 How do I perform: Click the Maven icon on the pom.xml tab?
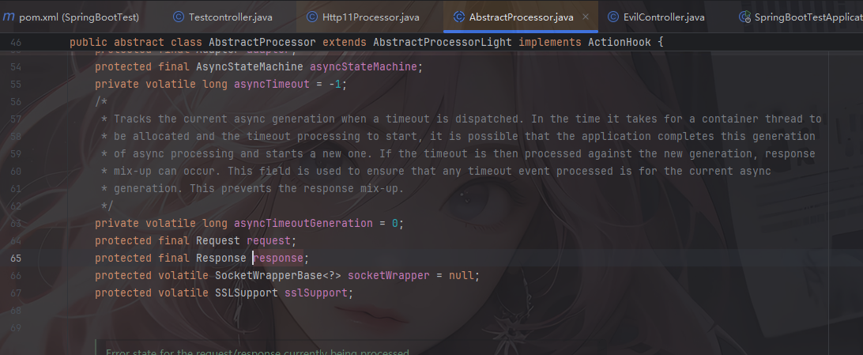pos(9,17)
